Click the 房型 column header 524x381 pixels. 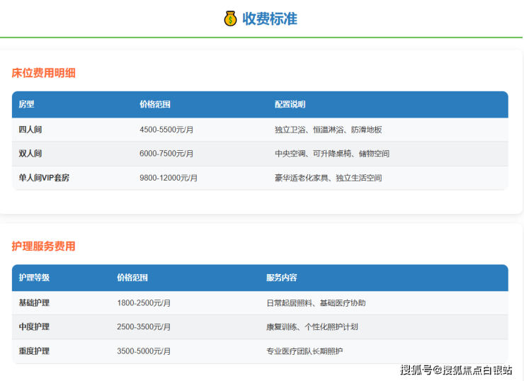click(26, 104)
